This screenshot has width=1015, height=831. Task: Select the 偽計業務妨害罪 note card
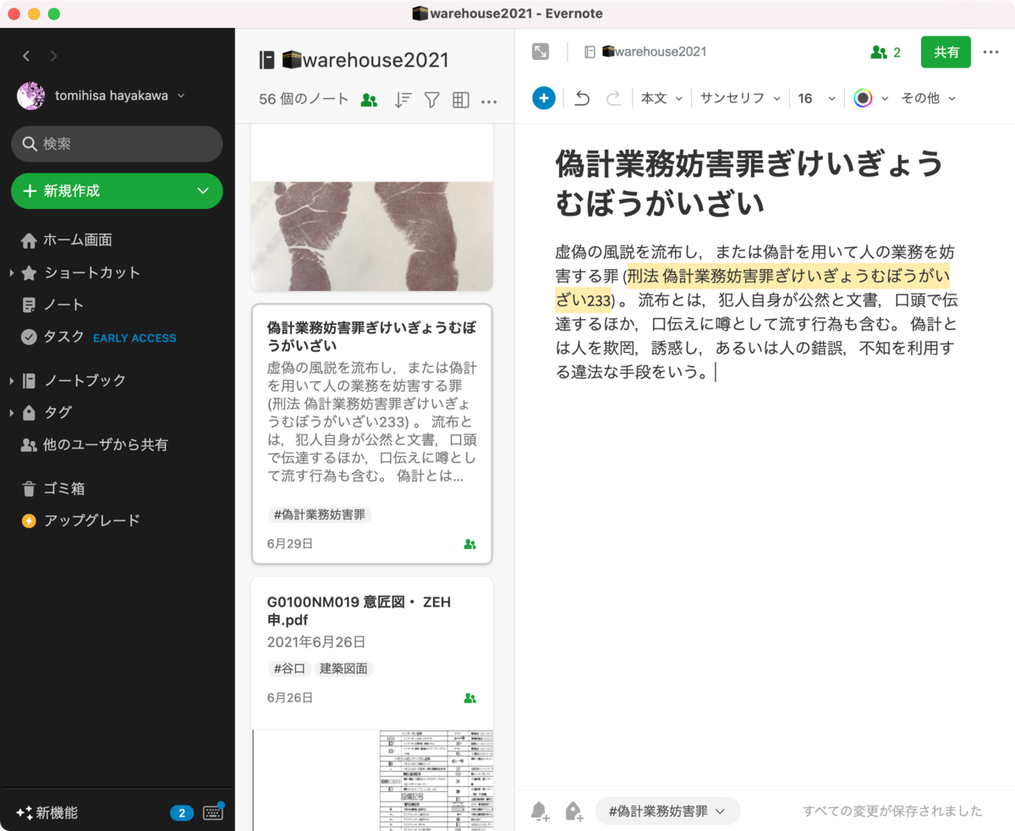point(372,434)
